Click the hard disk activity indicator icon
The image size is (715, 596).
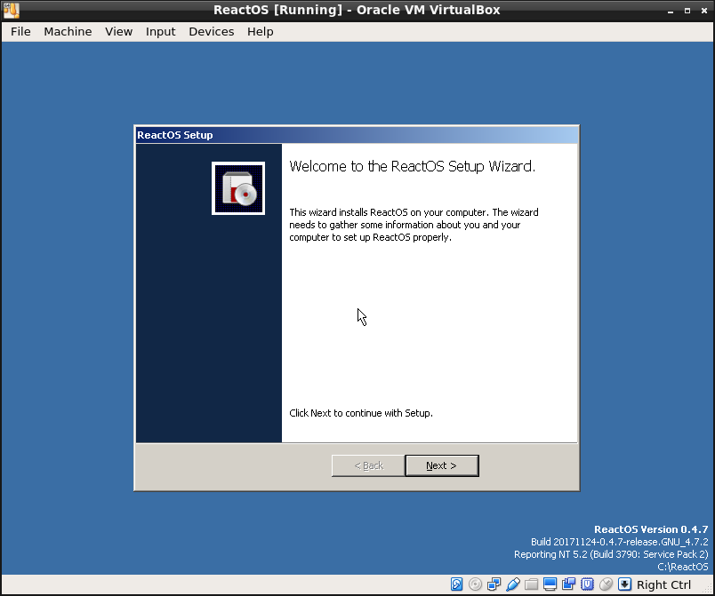(456, 584)
